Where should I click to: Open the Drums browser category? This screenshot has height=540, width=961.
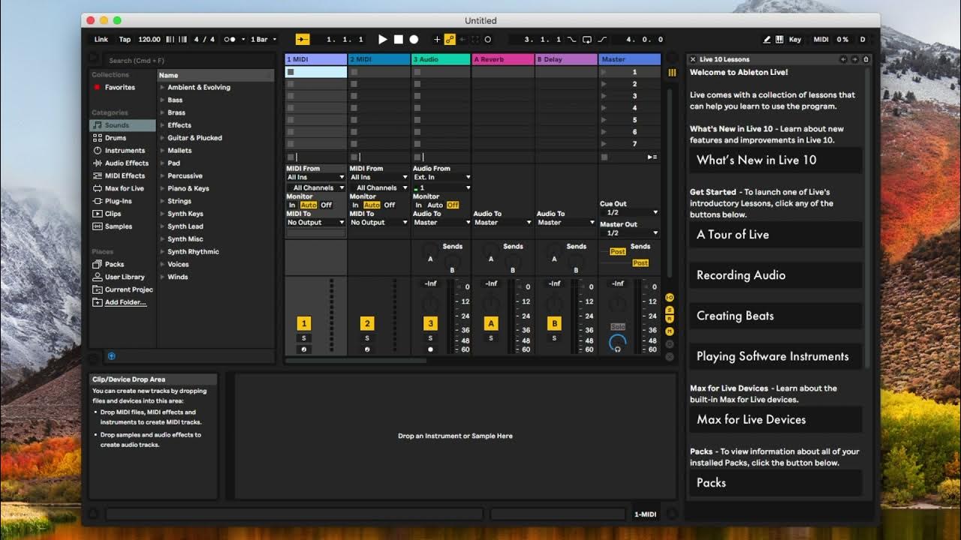pos(116,138)
